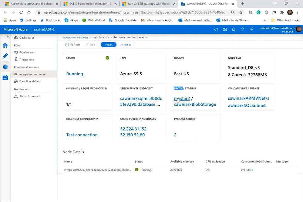Open the sawinarkBlobStorage staging link
Screen dimensions: 303x202
click(x=195, y=104)
